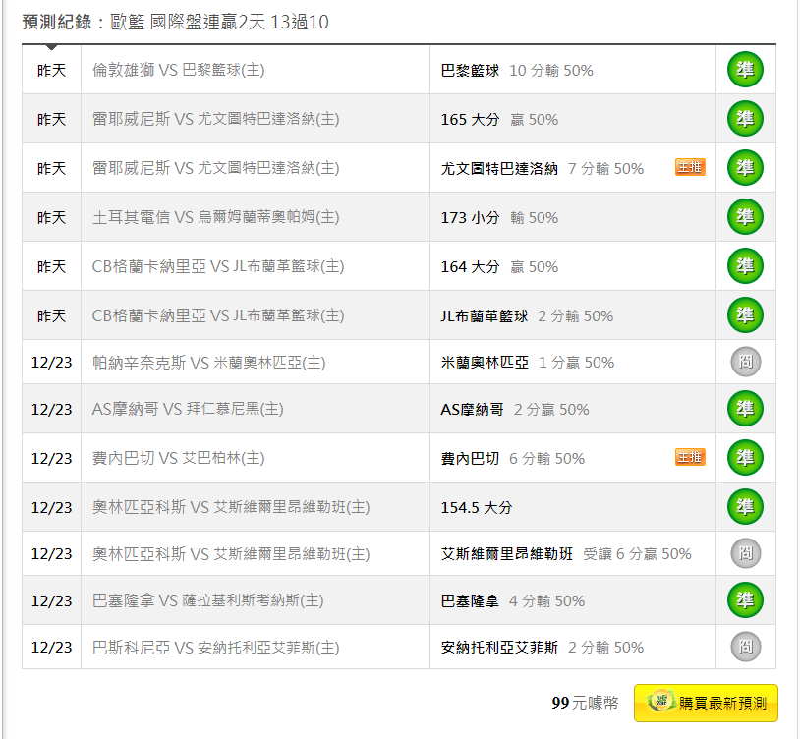
Task: Click the prediction 巴黎籃球 10 分輸 50%
Action: pyautogui.click(x=517, y=70)
